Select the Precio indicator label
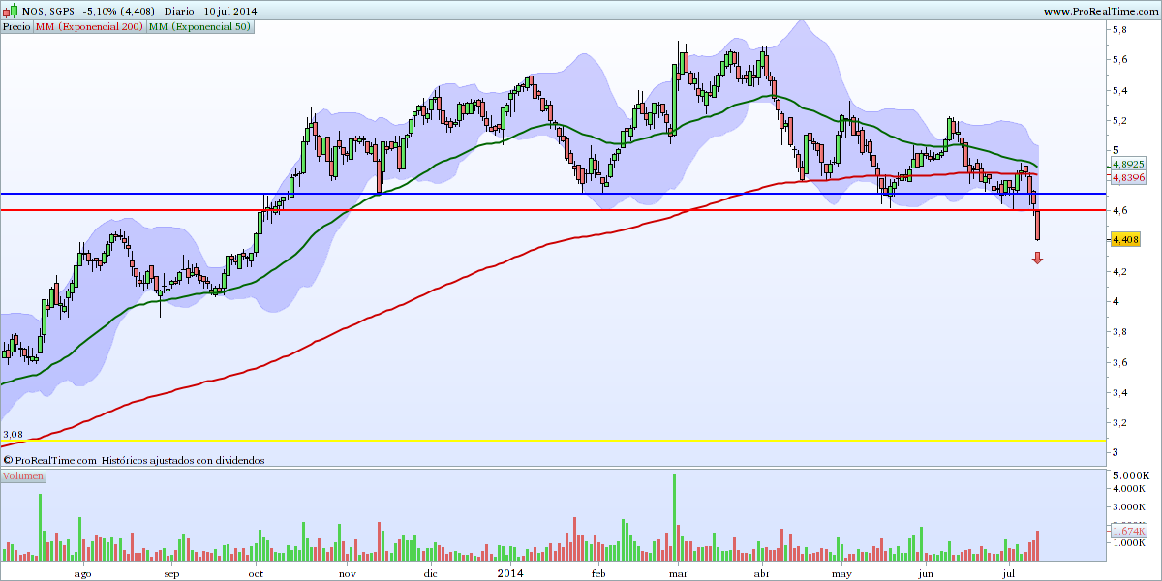This screenshot has height=581, width=1162. [16, 27]
